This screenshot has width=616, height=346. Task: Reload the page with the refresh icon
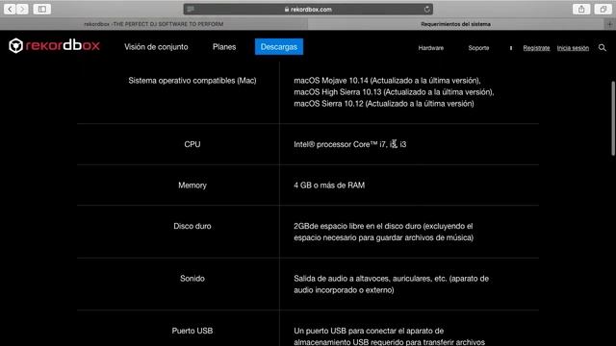click(427, 9)
